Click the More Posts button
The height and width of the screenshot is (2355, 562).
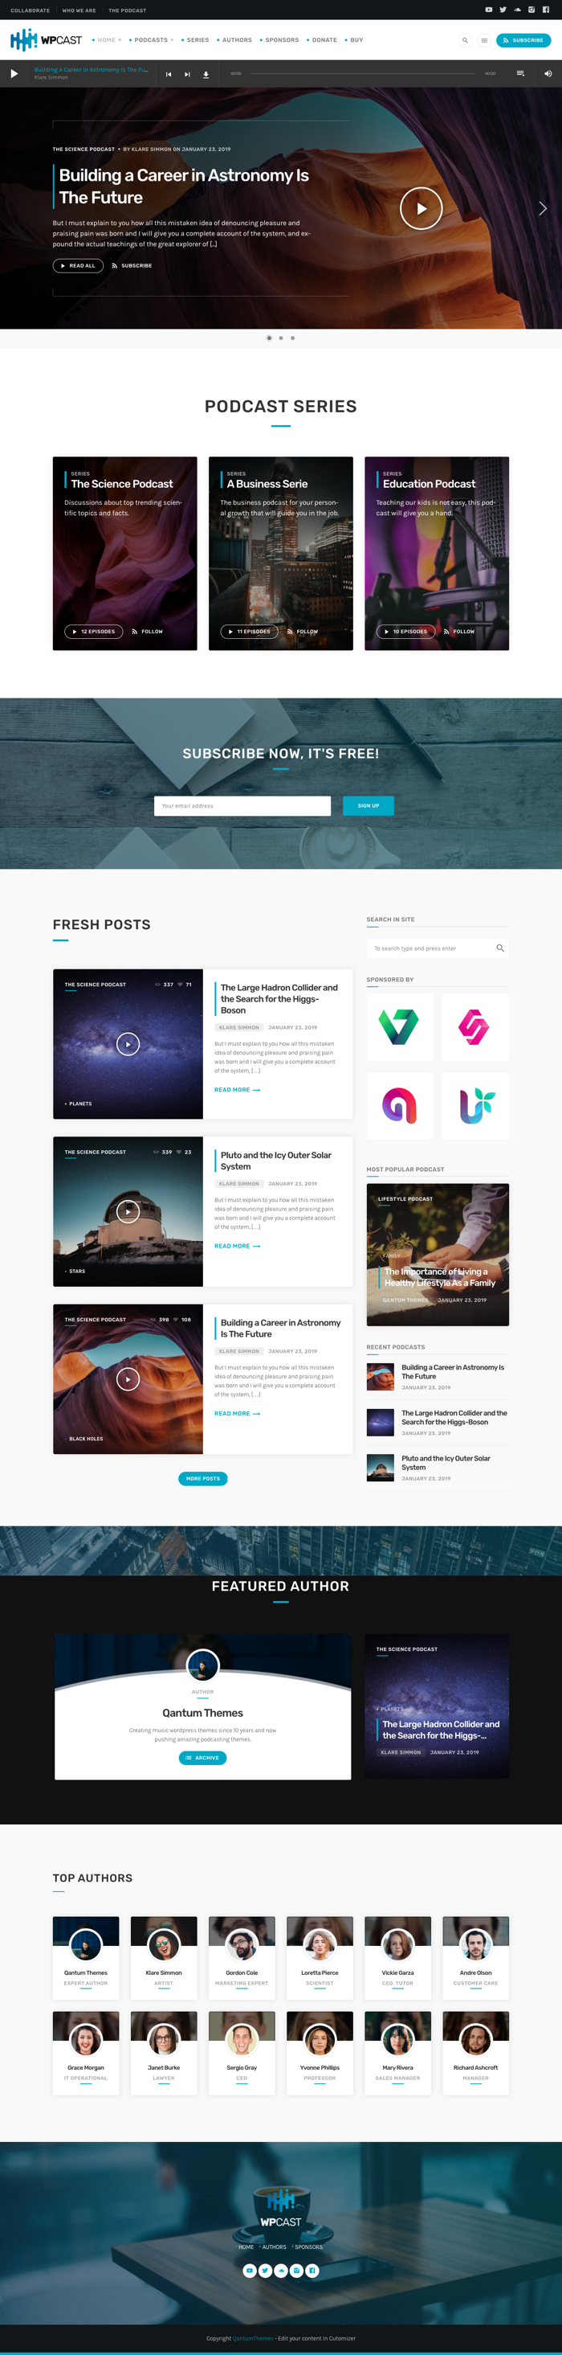tap(203, 1478)
